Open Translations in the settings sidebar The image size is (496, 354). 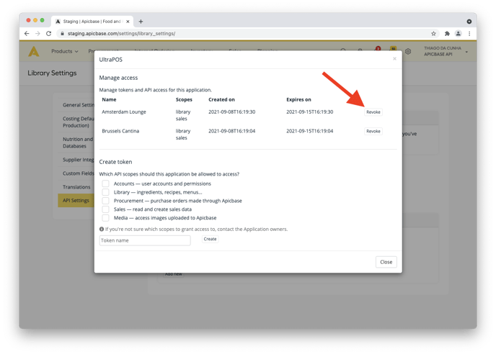tap(76, 187)
